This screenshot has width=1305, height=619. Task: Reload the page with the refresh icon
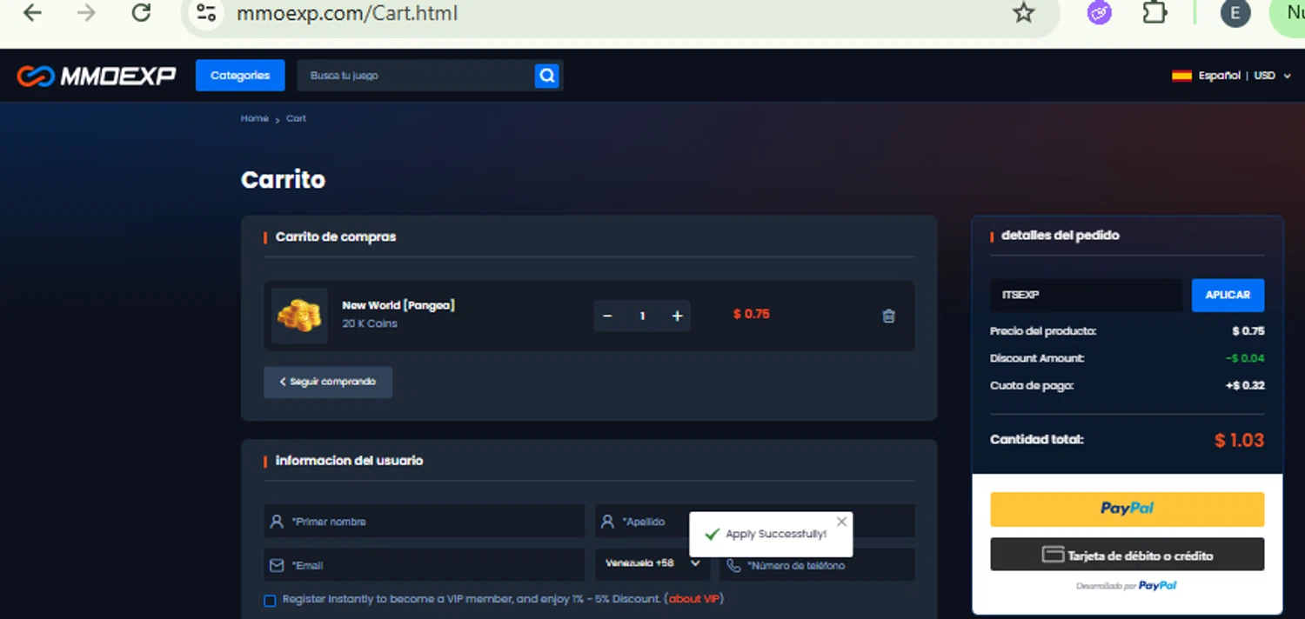click(141, 13)
